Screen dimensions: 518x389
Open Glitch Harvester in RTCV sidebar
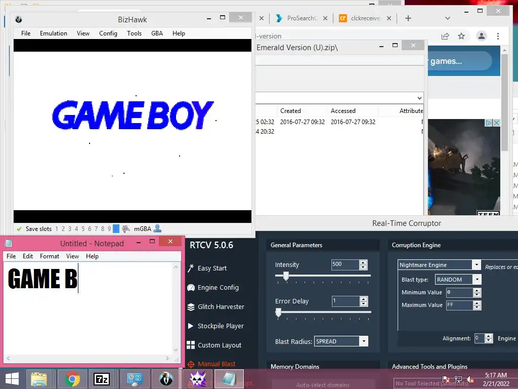click(215, 307)
